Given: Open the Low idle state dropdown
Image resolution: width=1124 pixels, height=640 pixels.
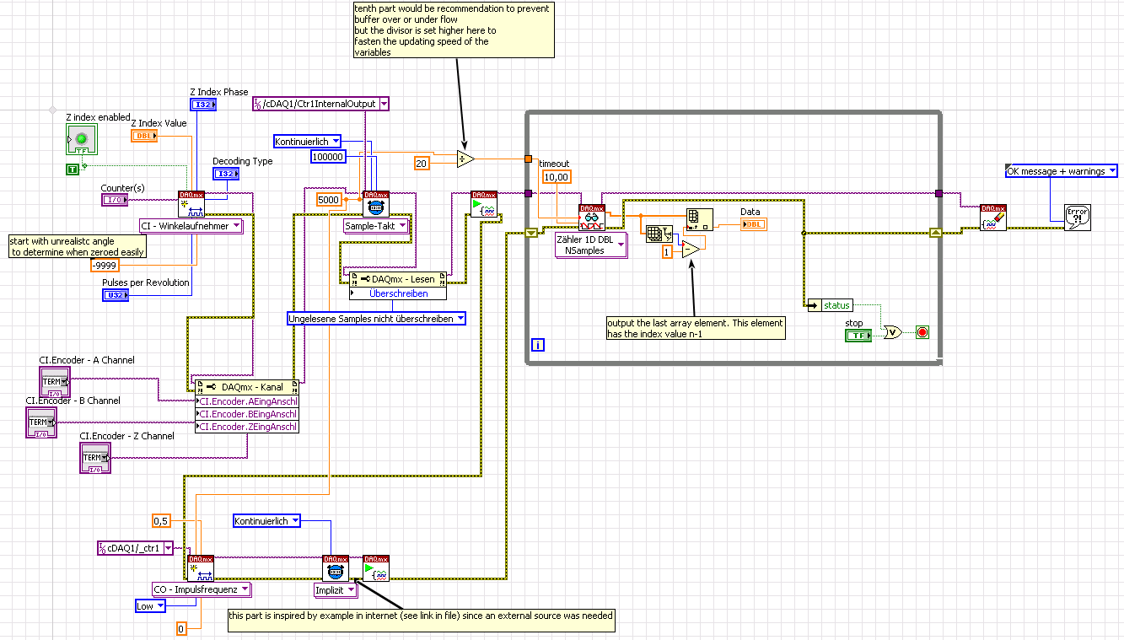Looking at the screenshot, I should click(x=151, y=606).
